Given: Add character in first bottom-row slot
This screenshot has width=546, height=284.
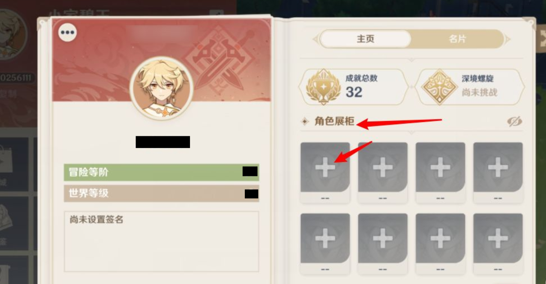Looking at the screenshot, I should [325, 238].
